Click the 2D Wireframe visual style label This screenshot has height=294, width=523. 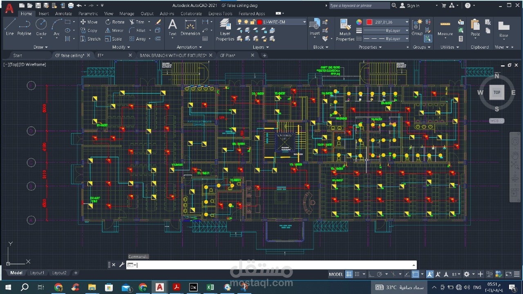32,65
